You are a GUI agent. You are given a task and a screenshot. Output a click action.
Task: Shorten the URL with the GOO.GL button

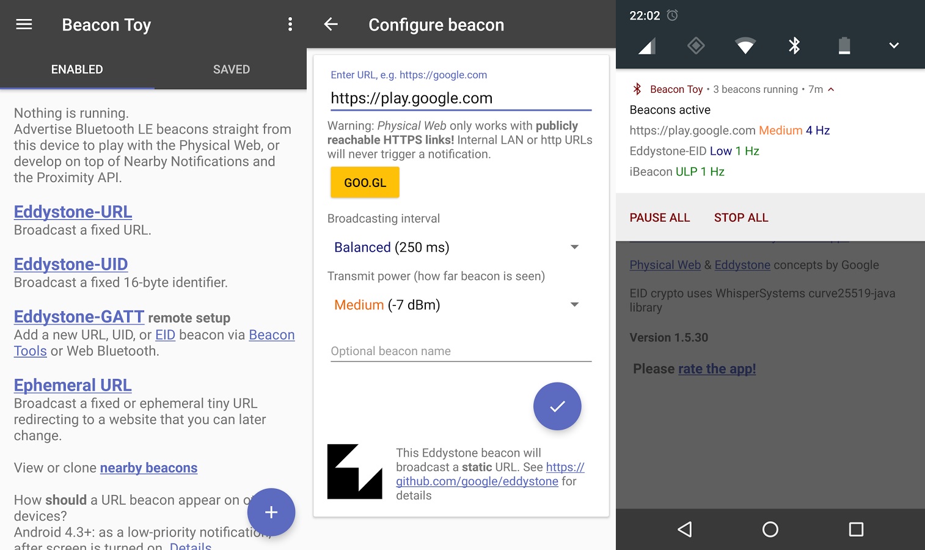[x=364, y=182]
